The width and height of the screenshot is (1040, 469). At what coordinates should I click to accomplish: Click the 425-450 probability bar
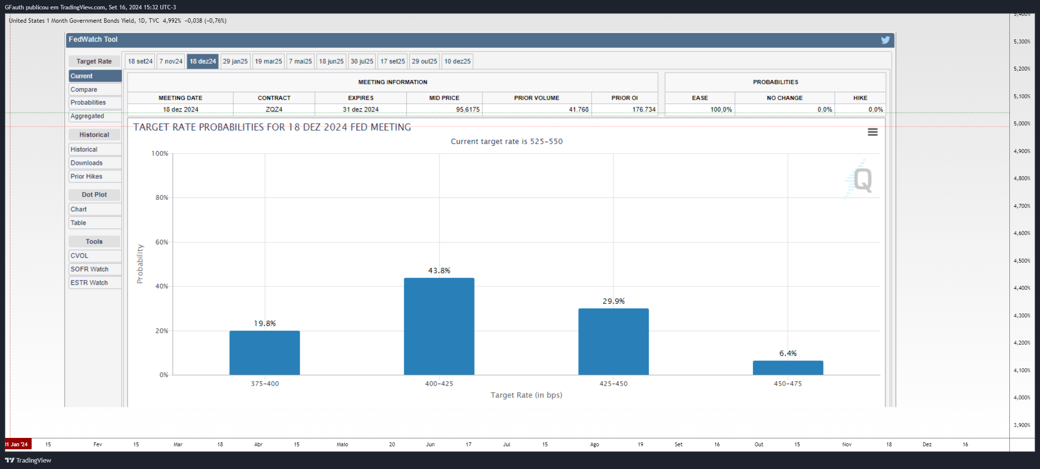pos(613,342)
